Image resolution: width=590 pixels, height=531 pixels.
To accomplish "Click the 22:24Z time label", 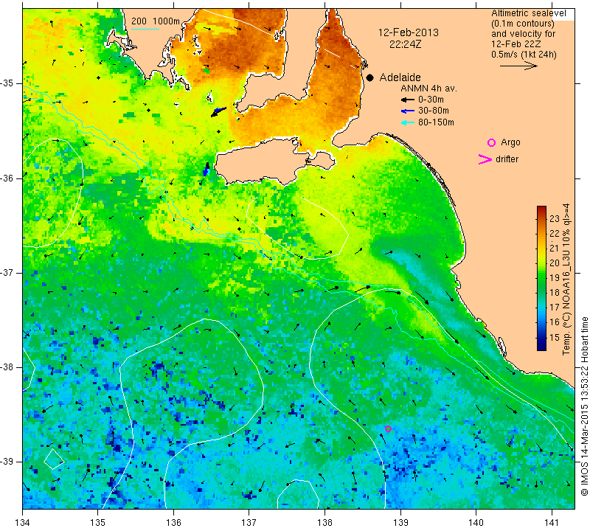I will click(405, 44).
